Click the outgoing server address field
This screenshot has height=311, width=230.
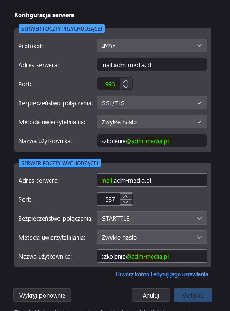[152, 180]
